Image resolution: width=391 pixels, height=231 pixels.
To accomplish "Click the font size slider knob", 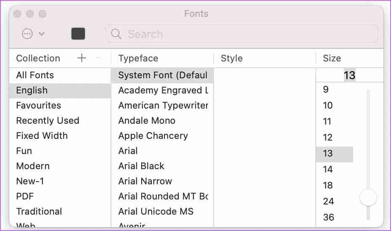I will pyautogui.click(x=368, y=198).
